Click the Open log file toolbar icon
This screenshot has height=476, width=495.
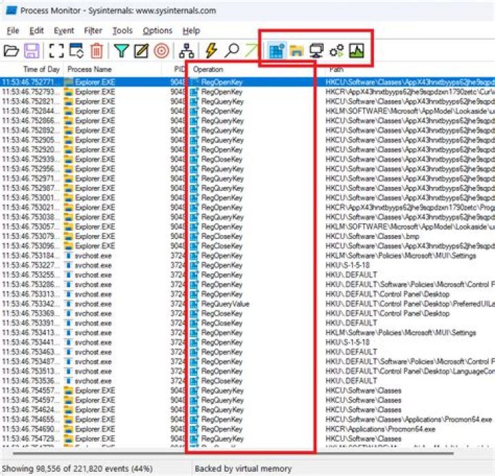pyautogui.click(x=11, y=50)
